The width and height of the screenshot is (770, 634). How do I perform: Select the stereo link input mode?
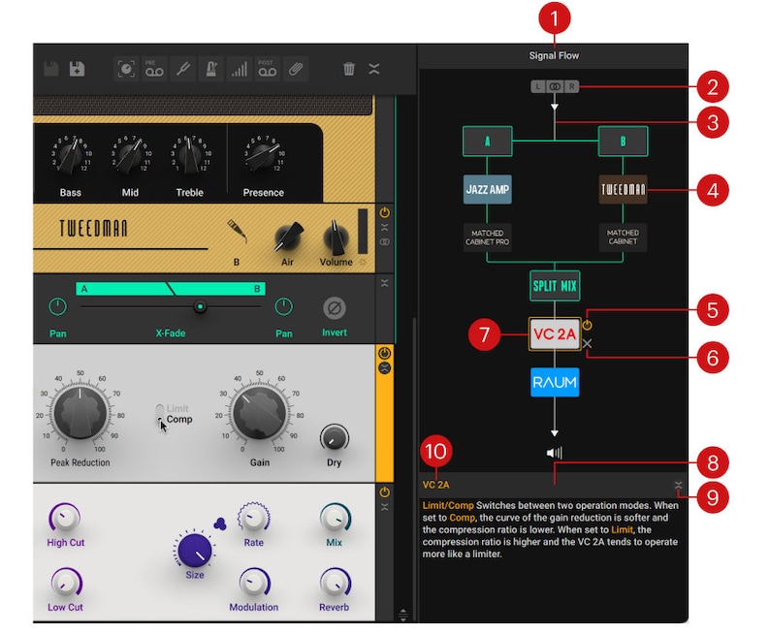tap(555, 86)
